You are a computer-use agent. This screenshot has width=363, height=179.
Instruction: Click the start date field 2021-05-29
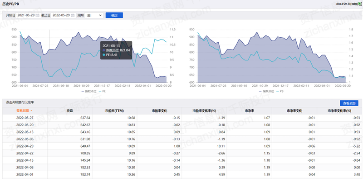coord(26,15)
